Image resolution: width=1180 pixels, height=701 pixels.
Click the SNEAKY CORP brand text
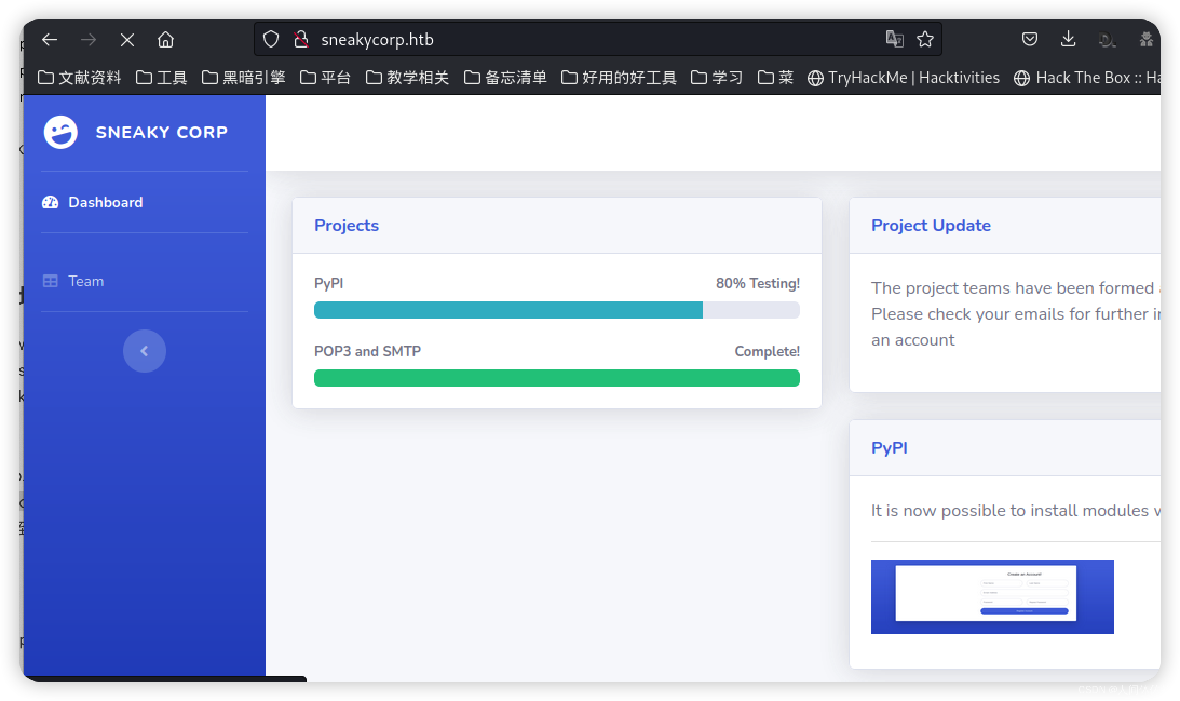coord(161,132)
